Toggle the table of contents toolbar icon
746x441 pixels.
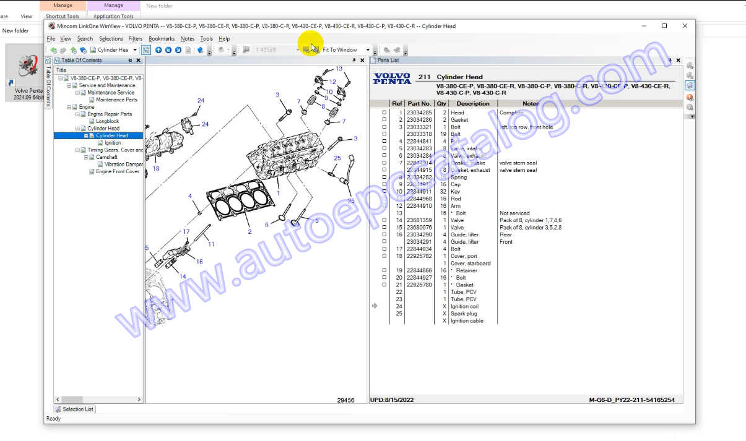click(145, 50)
